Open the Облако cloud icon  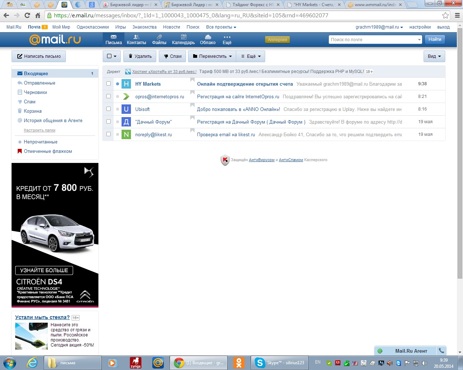click(x=208, y=40)
